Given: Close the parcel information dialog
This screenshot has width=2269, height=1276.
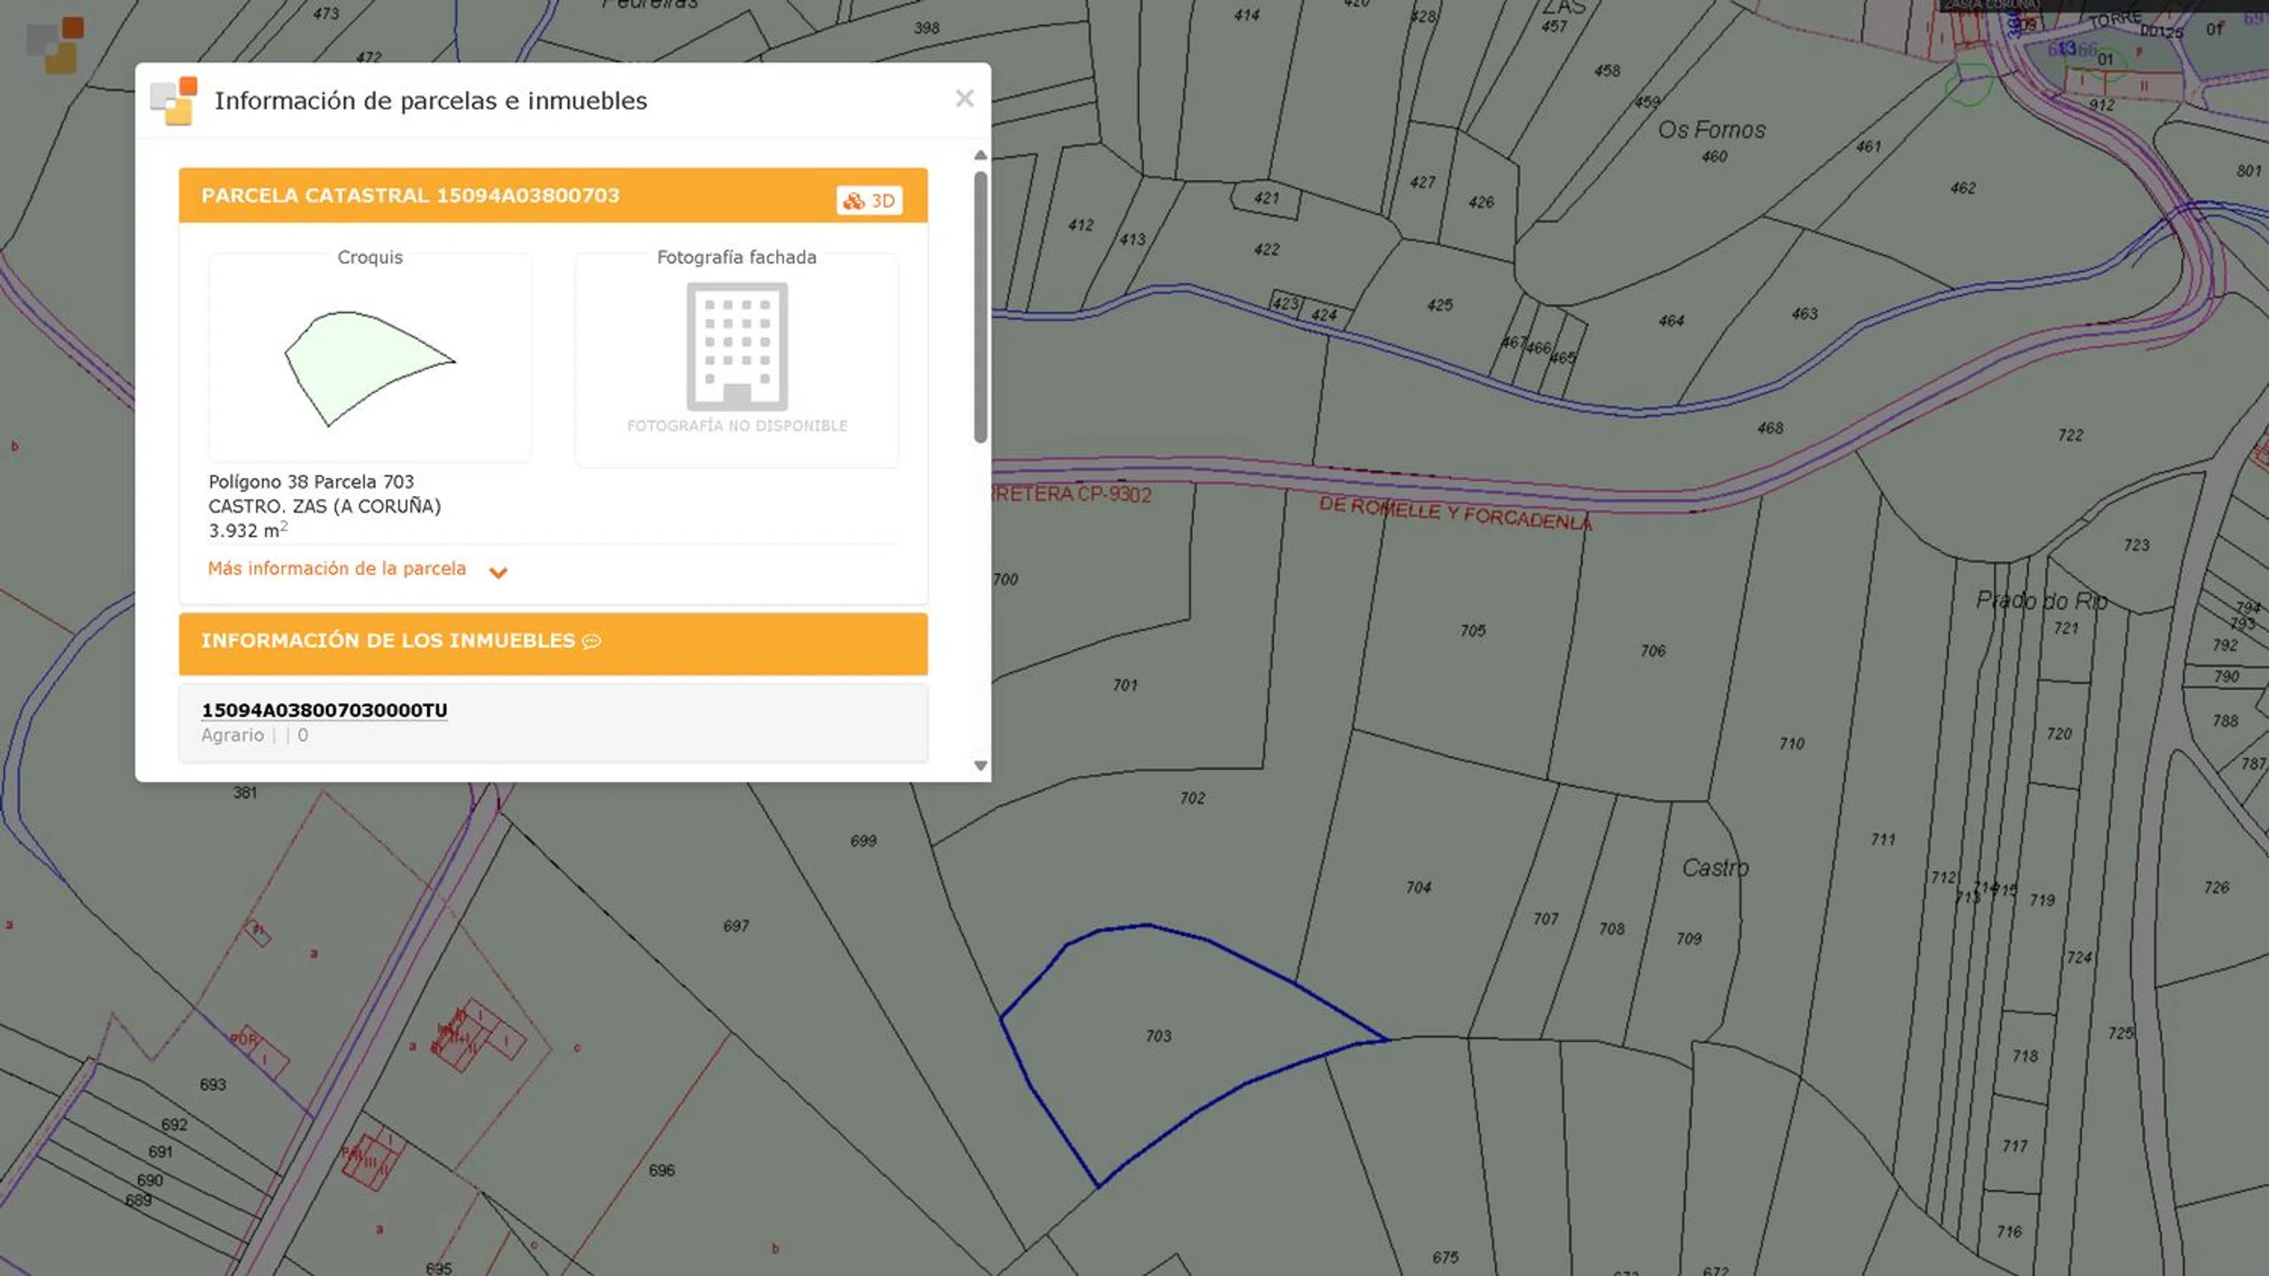Looking at the screenshot, I should pos(964,99).
